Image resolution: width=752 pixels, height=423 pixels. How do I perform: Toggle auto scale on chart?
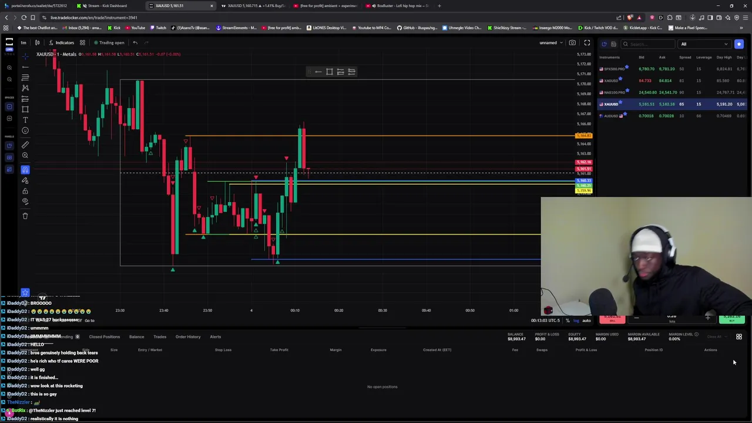click(586, 321)
